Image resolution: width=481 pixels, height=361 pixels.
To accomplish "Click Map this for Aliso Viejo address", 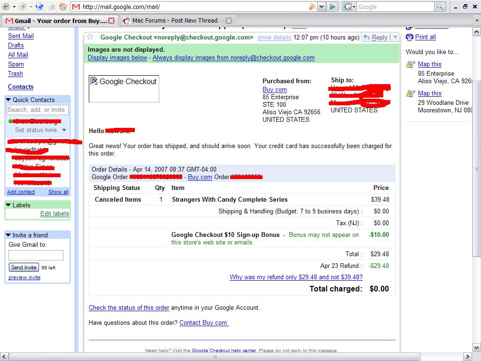I will pyautogui.click(x=429, y=64).
